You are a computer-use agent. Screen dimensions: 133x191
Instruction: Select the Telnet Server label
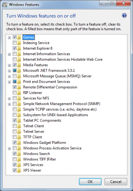pos(34,132)
